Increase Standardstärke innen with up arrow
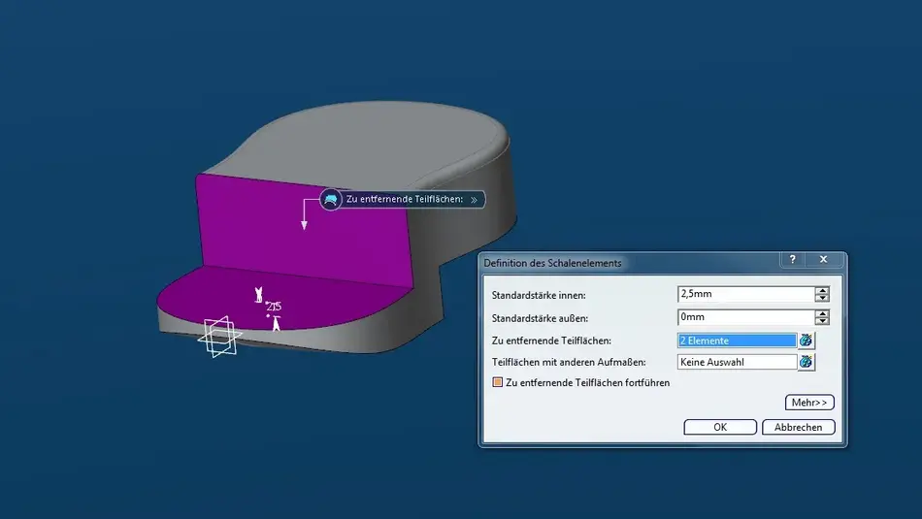922x519 pixels. (x=822, y=290)
